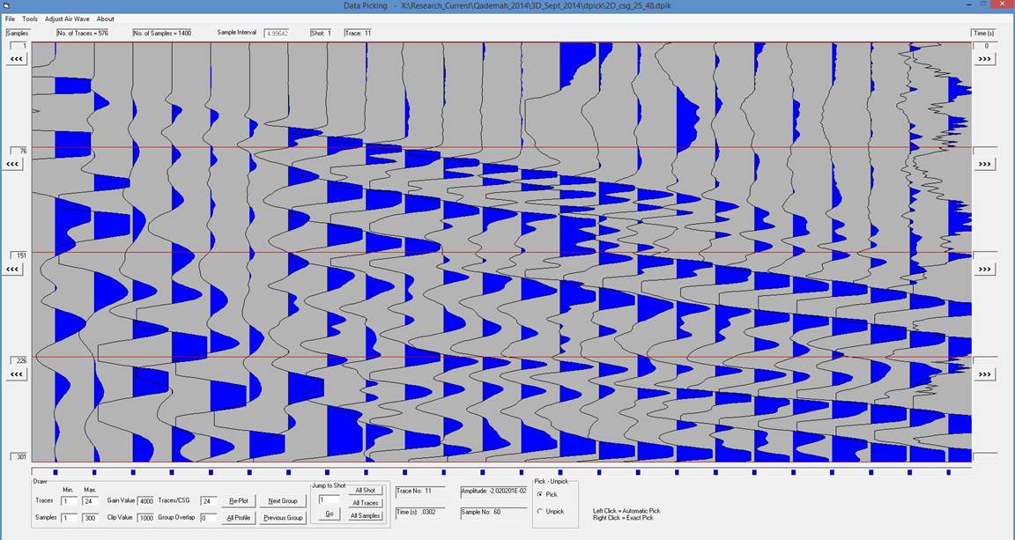Click the Traces/CSG input field
The image size is (1015, 540).
209,501
